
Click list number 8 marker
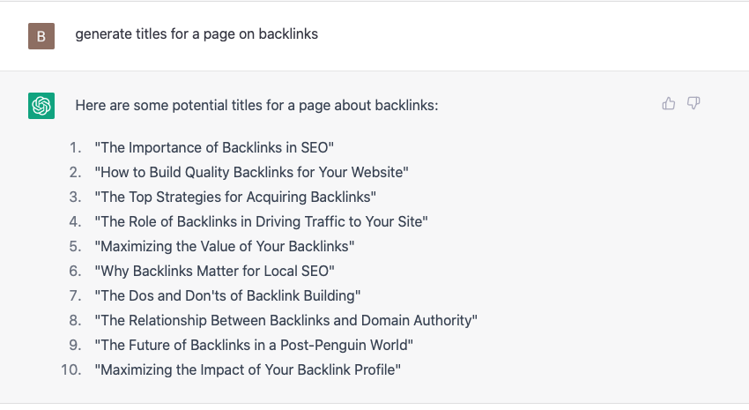[x=76, y=321]
